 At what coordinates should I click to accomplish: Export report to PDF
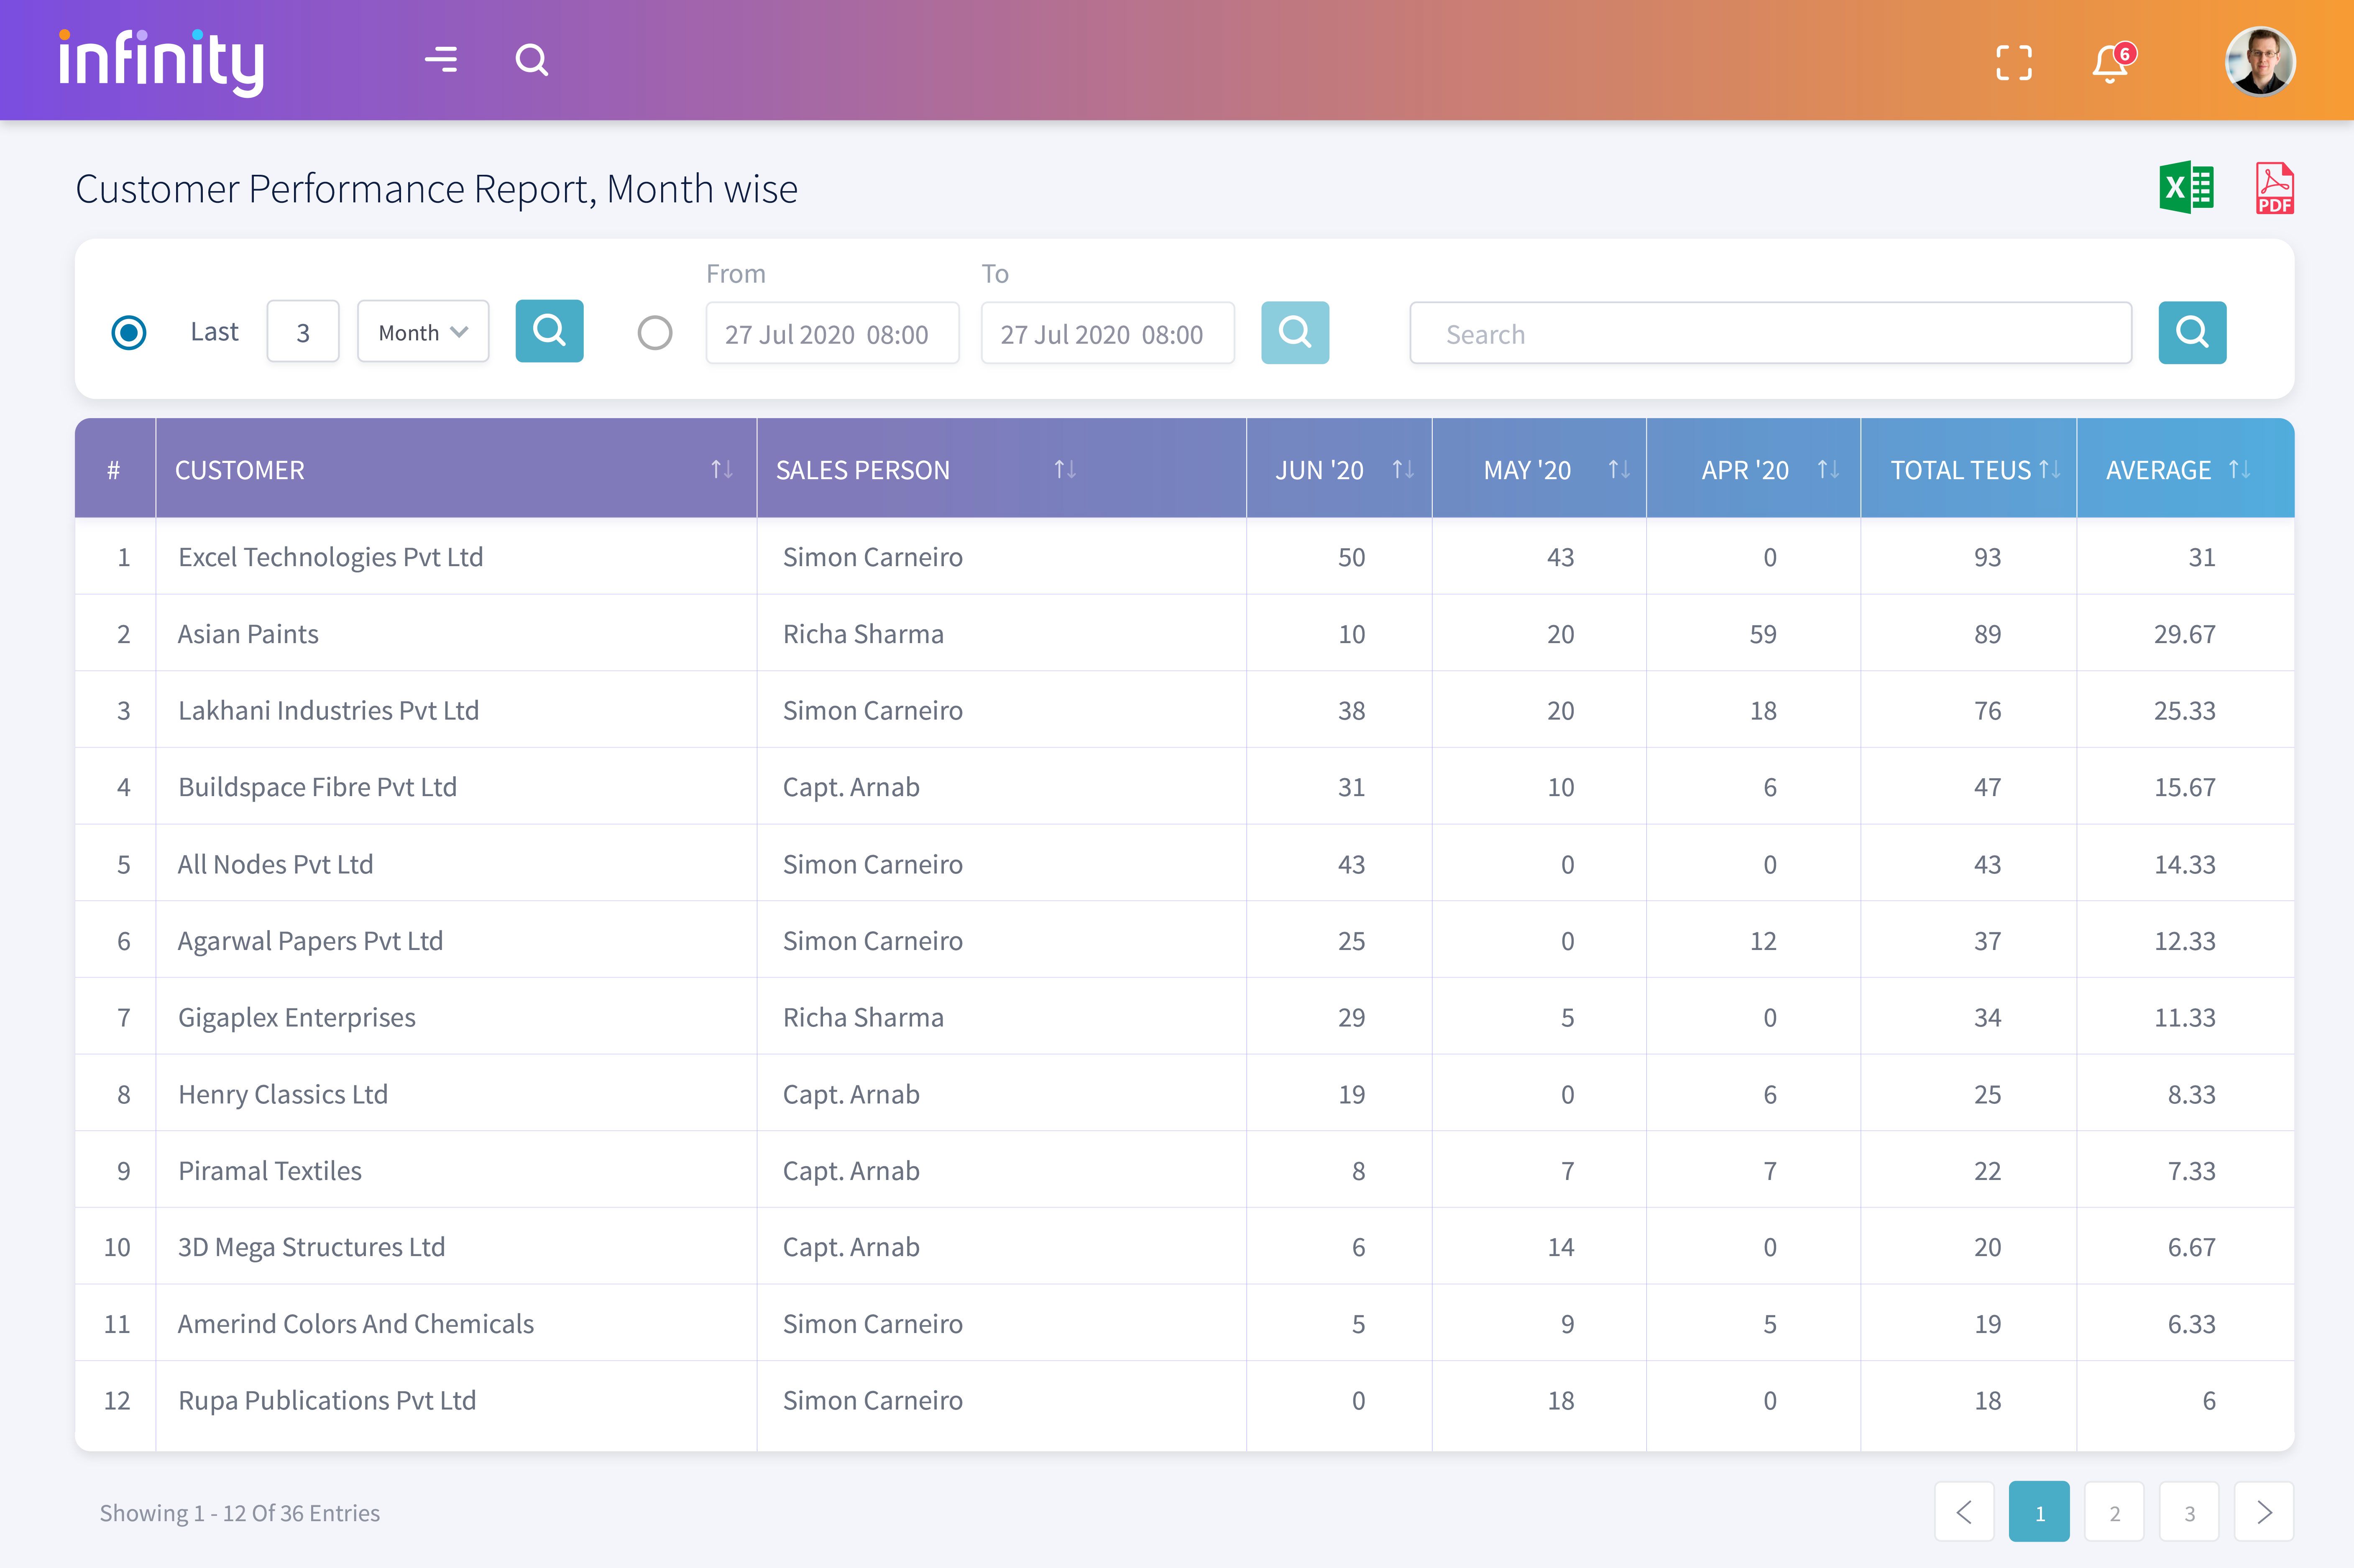2274,188
